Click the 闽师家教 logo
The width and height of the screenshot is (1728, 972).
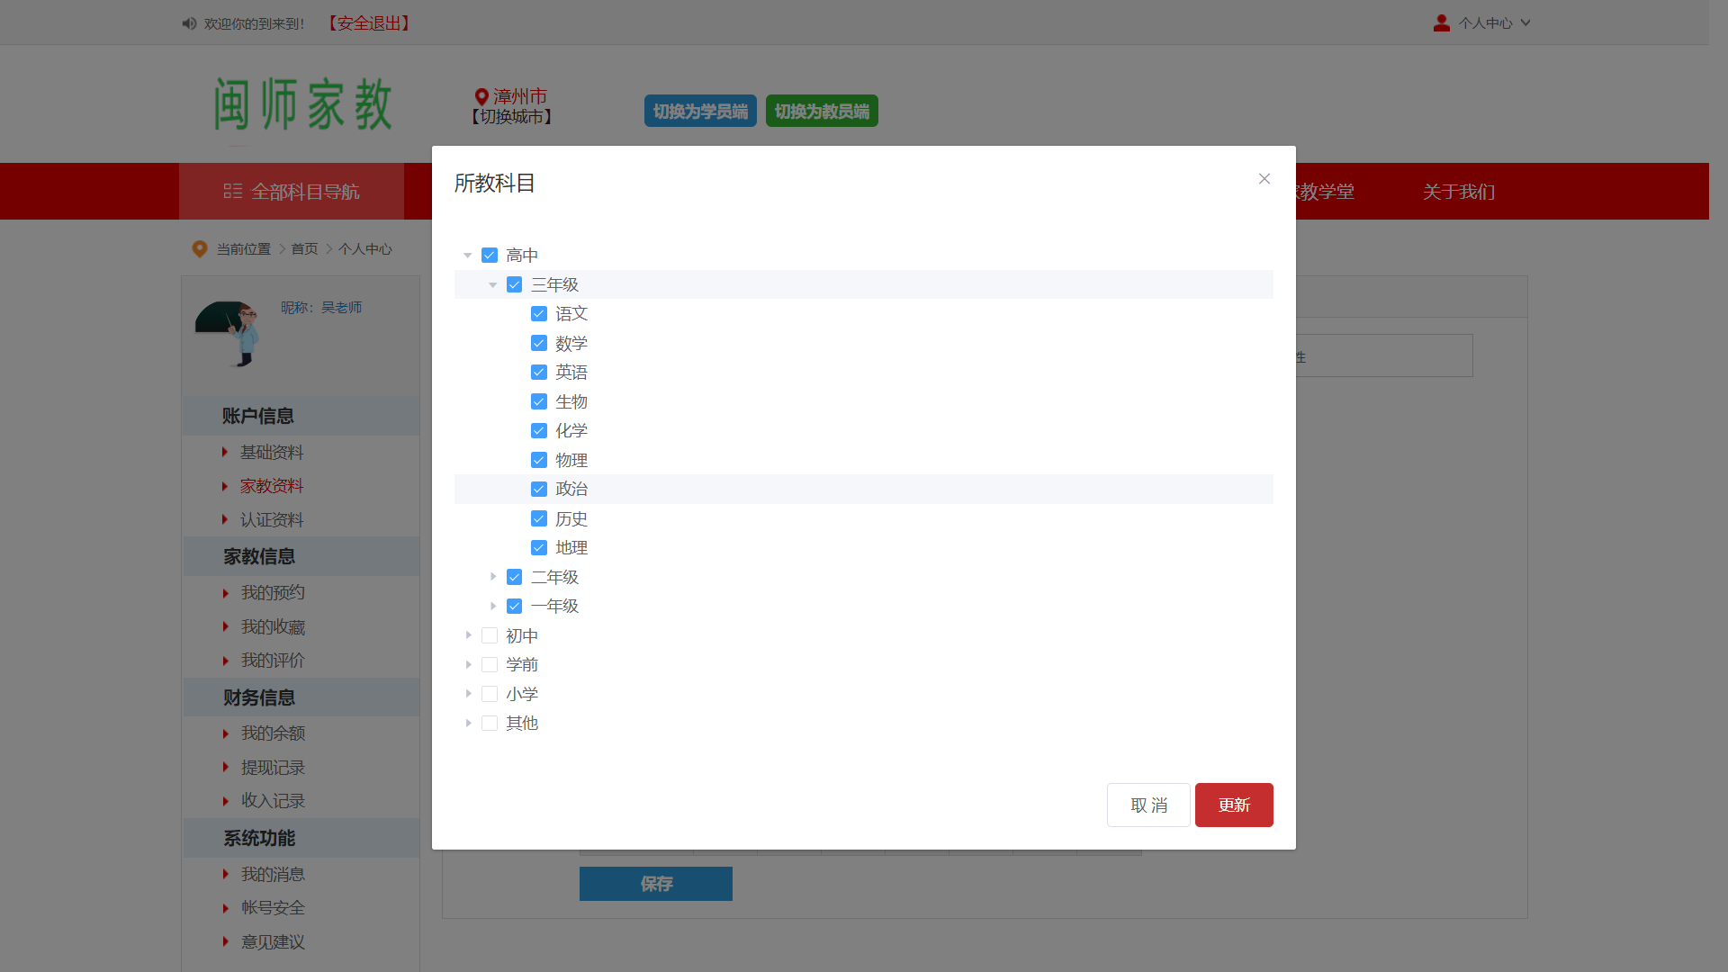[303, 104]
